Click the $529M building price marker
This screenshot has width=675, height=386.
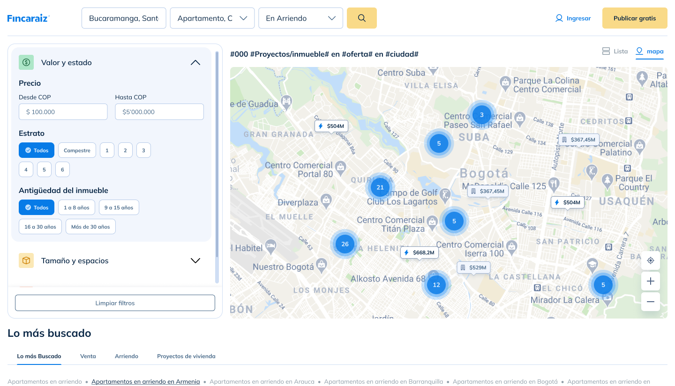[x=473, y=267]
